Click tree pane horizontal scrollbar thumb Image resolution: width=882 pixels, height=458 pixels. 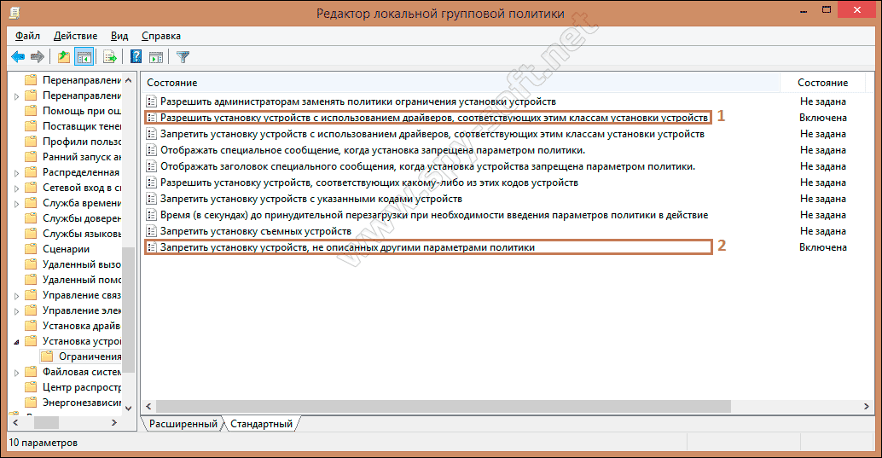(x=46, y=422)
